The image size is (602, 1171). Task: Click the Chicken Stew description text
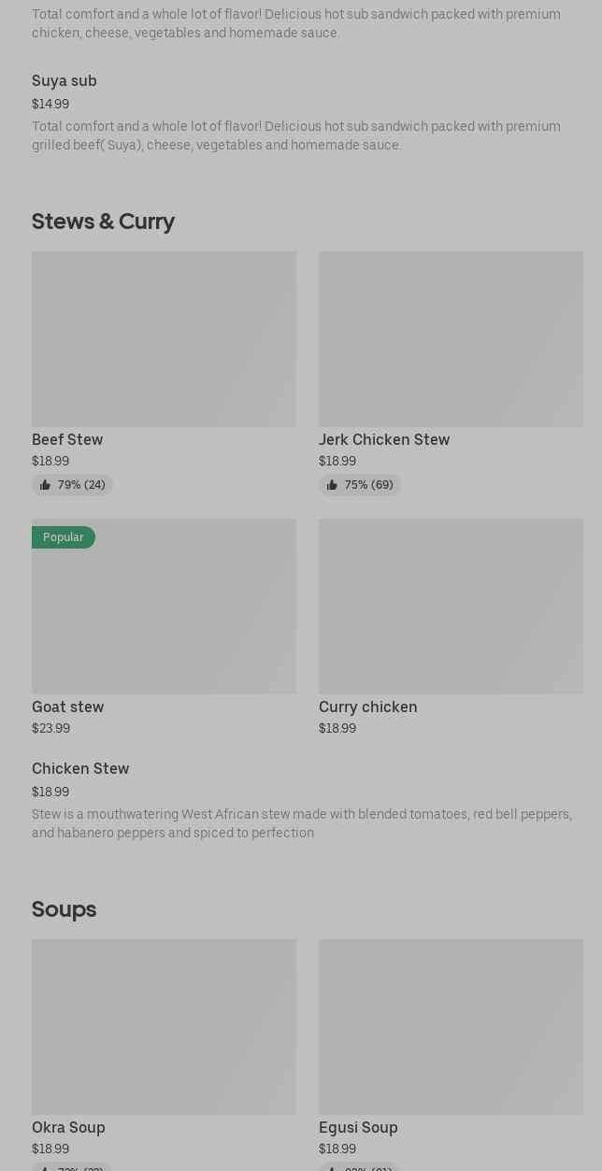[x=301, y=823]
